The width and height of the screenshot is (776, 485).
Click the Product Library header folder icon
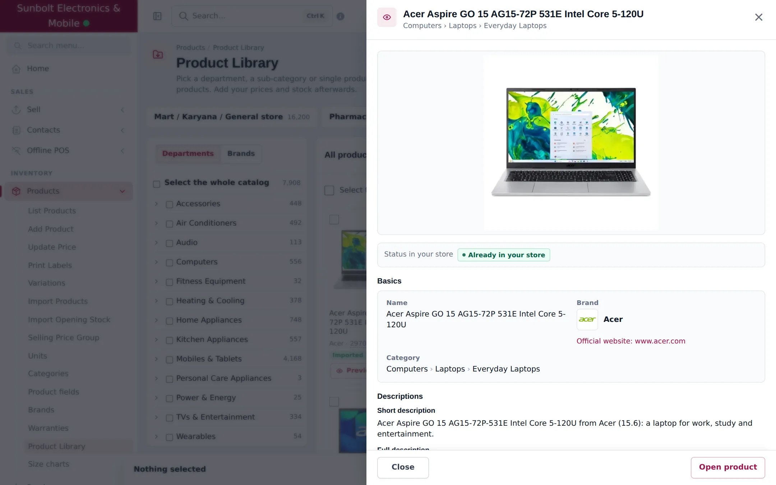coord(158,55)
